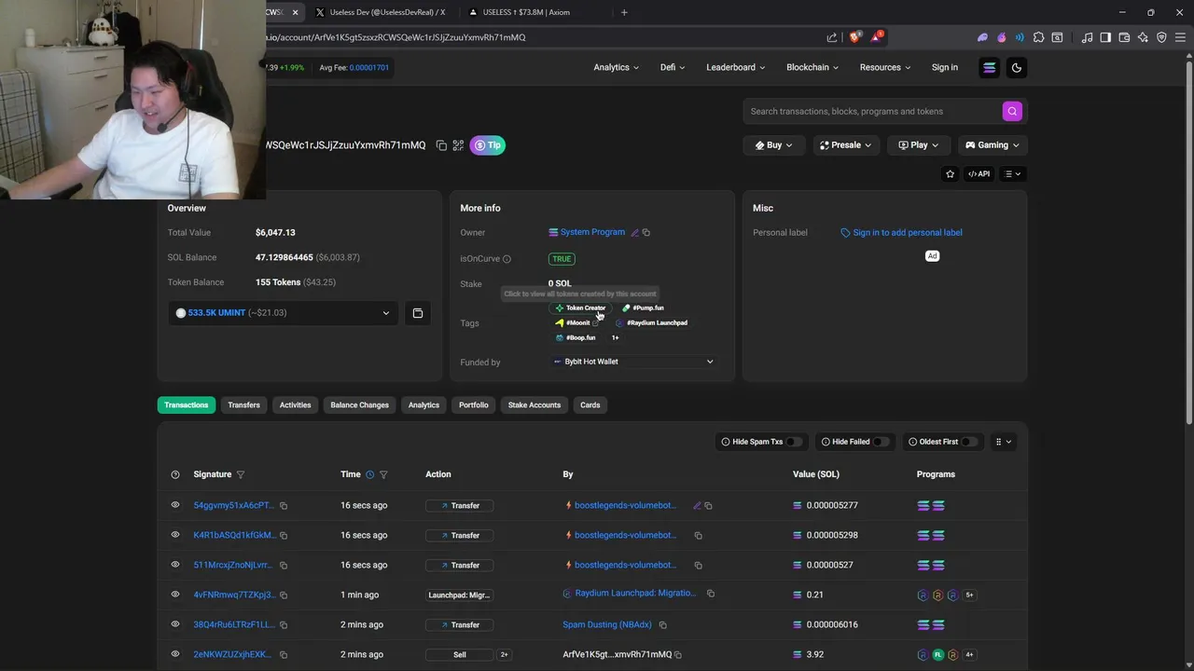Open Brave Shields lion icon

[x=854, y=37]
